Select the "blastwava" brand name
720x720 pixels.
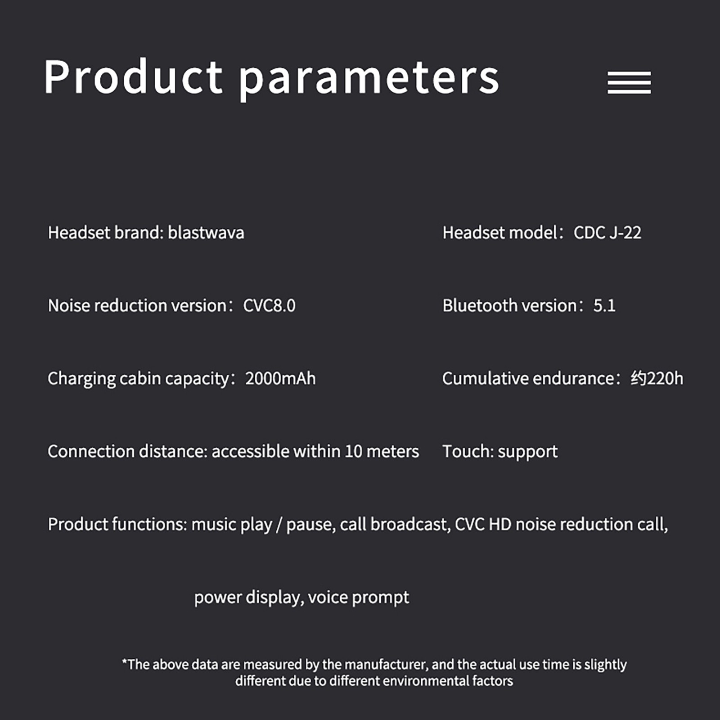pos(206,233)
